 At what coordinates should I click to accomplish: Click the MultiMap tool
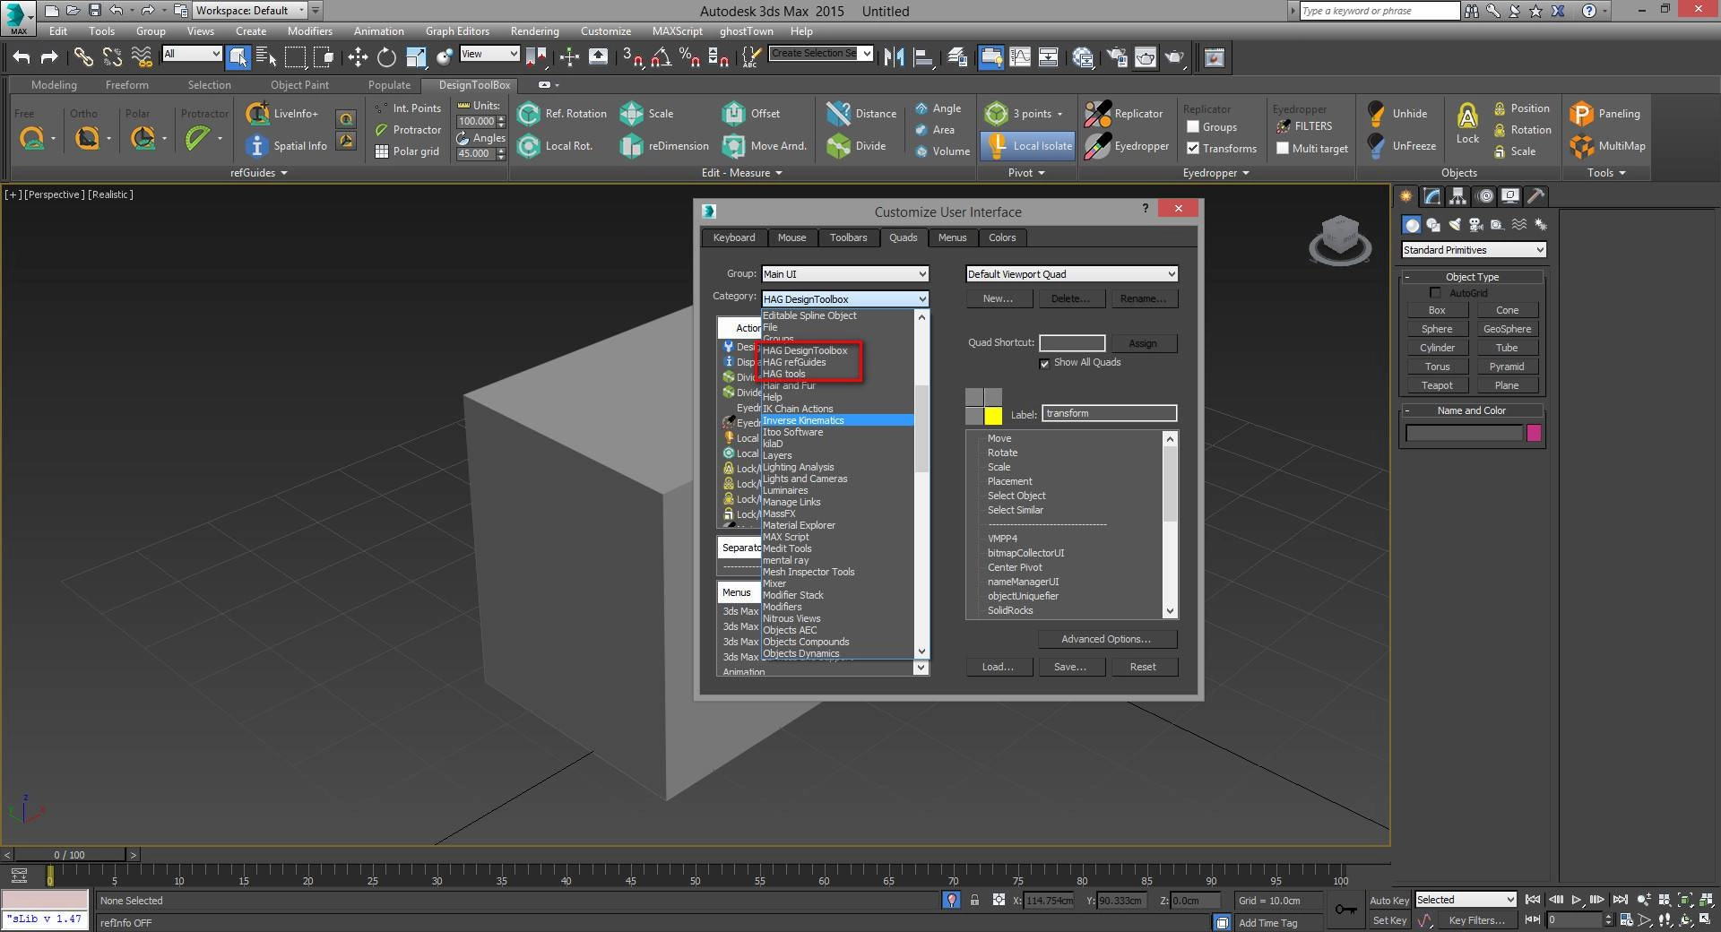(1608, 145)
